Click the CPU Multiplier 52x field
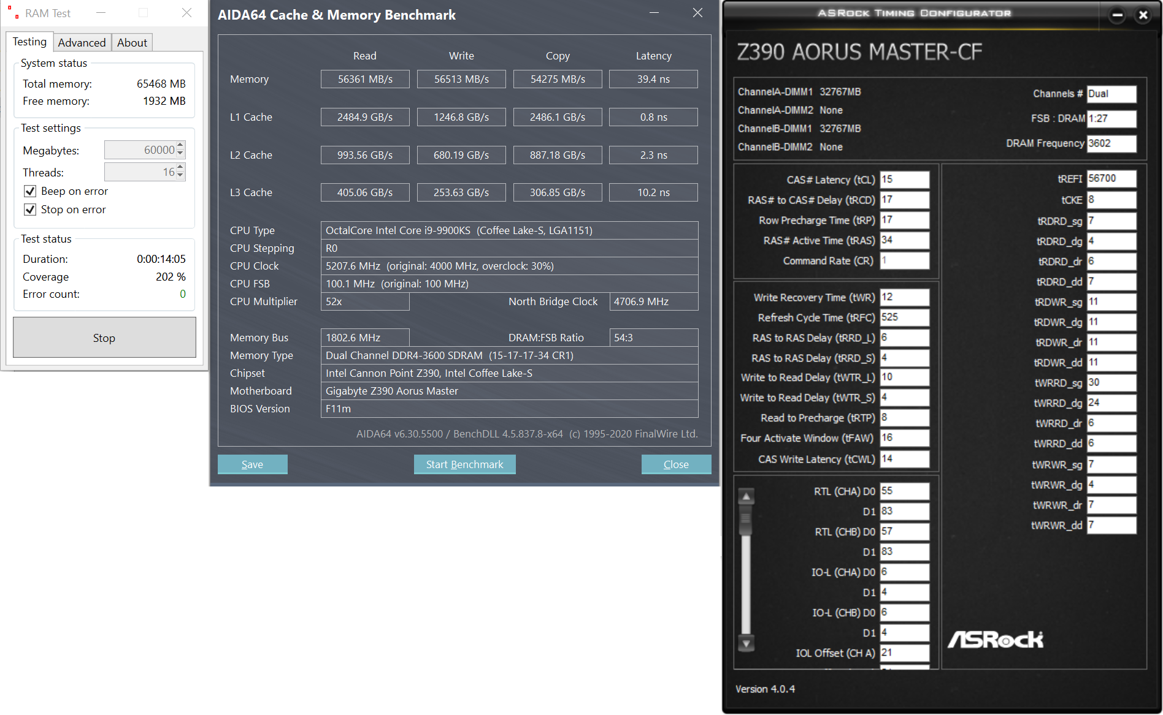The height and width of the screenshot is (715, 1163). 365,301
